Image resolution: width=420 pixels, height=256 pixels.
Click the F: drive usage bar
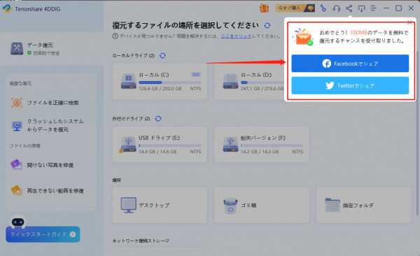[x=272, y=145]
